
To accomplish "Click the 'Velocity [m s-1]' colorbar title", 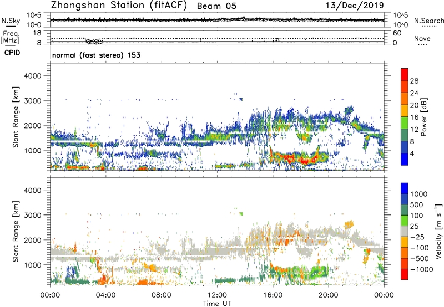I will (x=438, y=231).
